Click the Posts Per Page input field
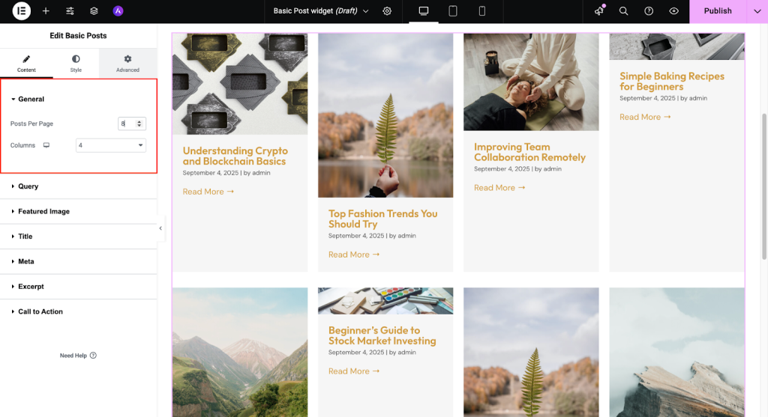768x417 pixels. pos(126,124)
